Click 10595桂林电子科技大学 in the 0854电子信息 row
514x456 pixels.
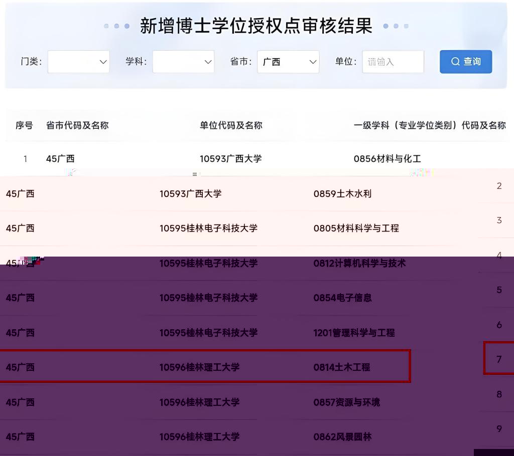pyautogui.click(x=208, y=298)
